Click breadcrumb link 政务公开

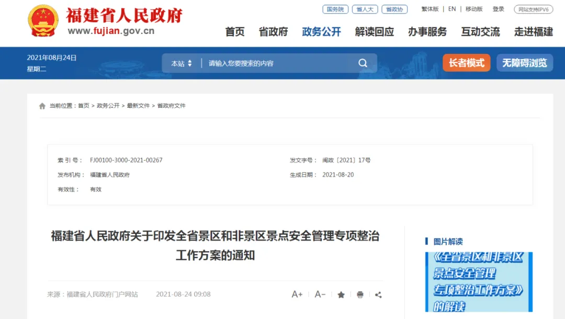(x=108, y=106)
